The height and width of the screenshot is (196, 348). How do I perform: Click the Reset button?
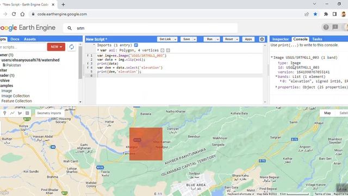point(229,39)
